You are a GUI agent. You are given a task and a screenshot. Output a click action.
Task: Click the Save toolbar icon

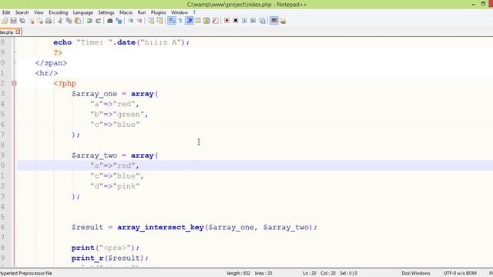pyautogui.click(x=13, y=21)
